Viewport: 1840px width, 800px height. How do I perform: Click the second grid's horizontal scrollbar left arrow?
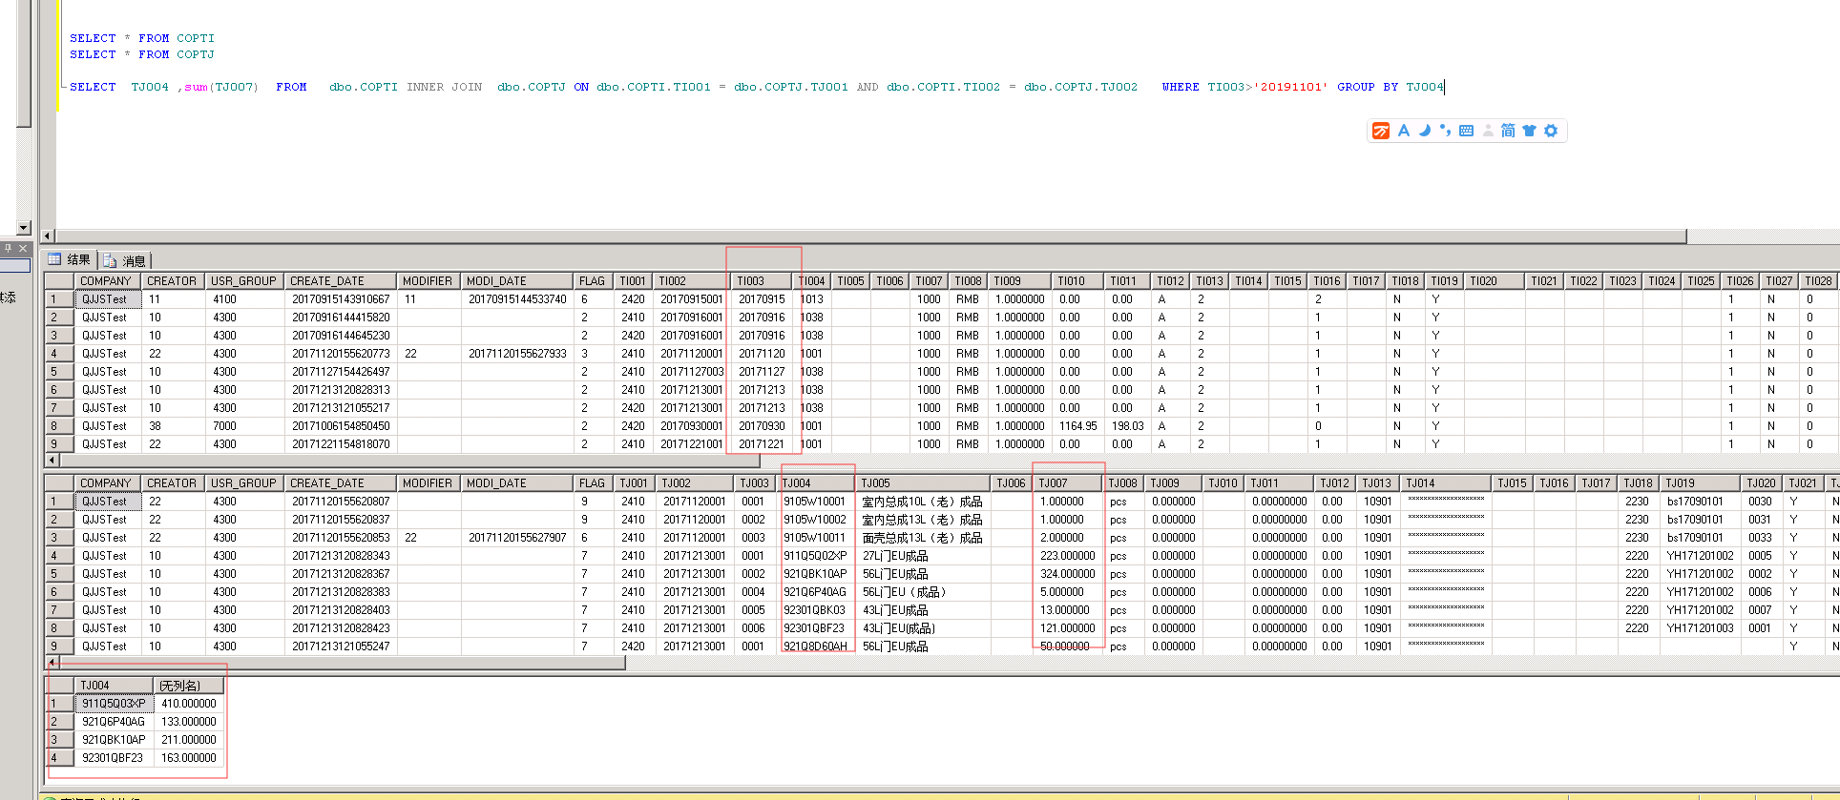pyautogui.click(x=52, y=663)
